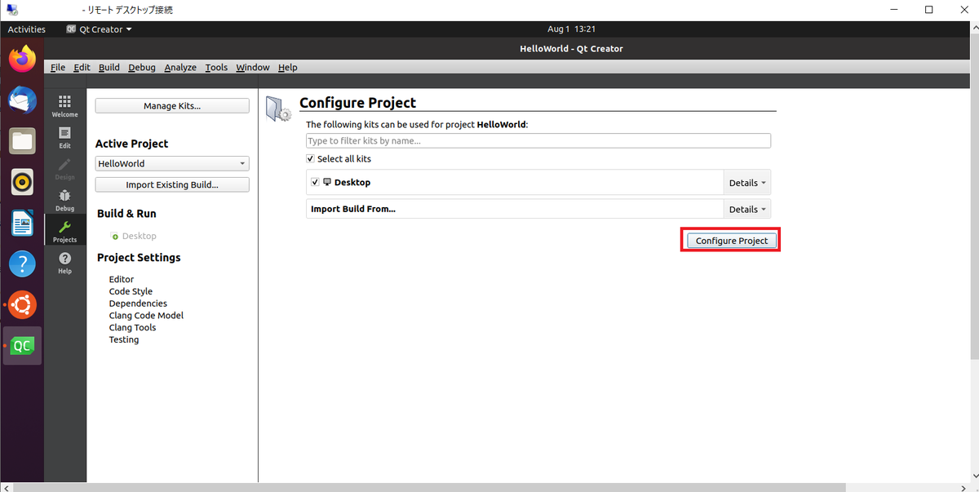Open Ubuntu Help dock icon
Viewport: 979px width, 492px height.
point(23,264)
